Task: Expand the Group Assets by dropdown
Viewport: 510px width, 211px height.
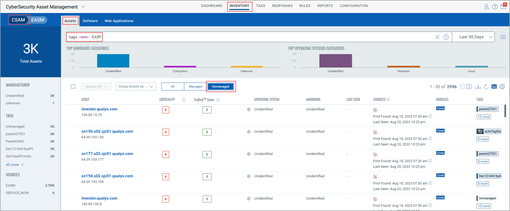Action: click(136, 87)
